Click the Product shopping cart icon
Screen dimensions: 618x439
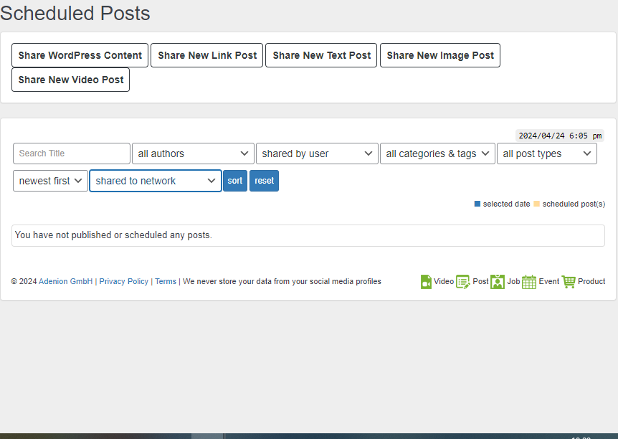point(569,282)
